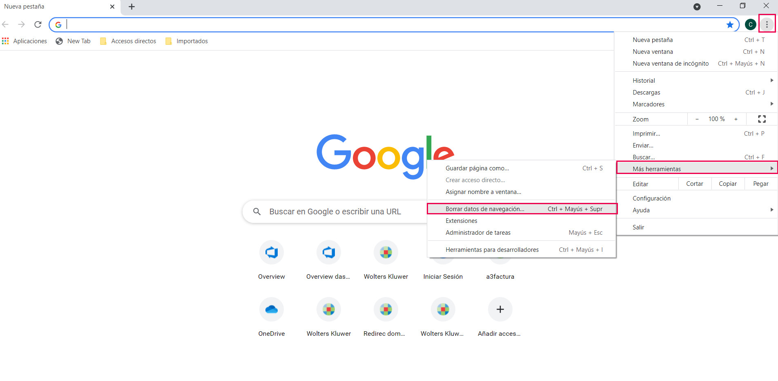The width and height of the screenshot is (778, 381).
Task: Go forward with the forward arrow
Action: 22,24
